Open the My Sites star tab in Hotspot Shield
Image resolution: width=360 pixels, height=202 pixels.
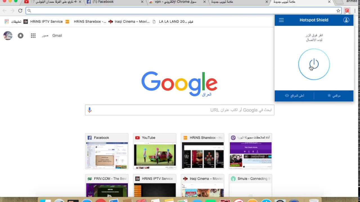tap(334, 96)
